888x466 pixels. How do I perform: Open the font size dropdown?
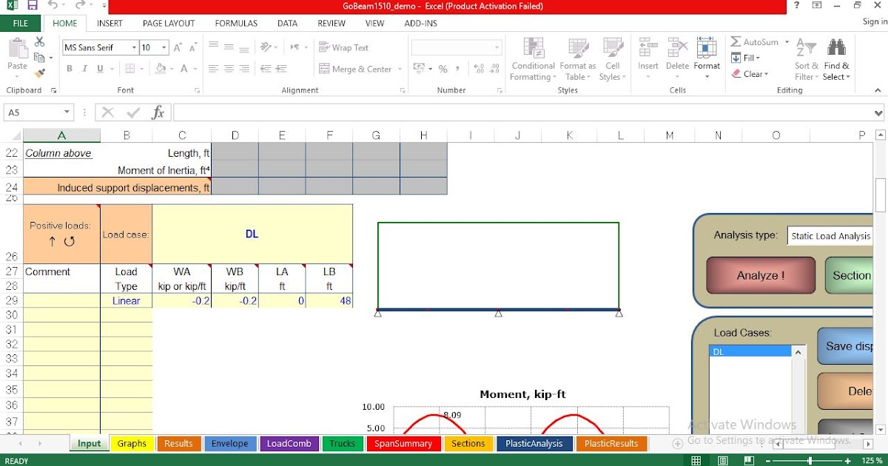coord(162,47)
